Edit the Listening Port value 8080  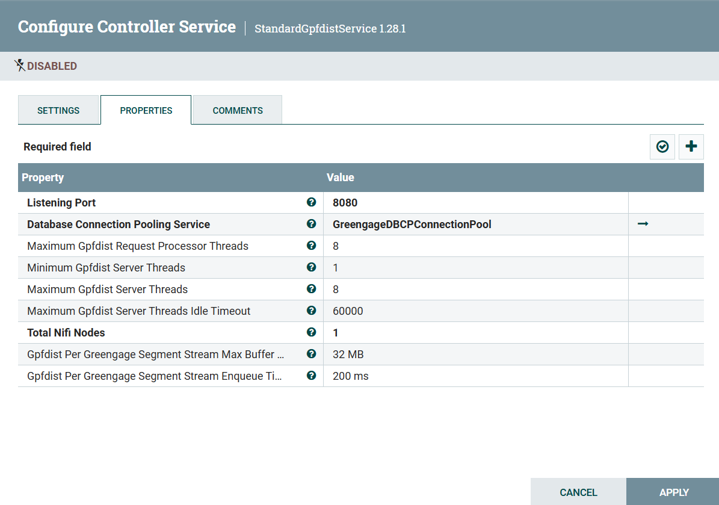pyautogui.click(x=475, y=203)
